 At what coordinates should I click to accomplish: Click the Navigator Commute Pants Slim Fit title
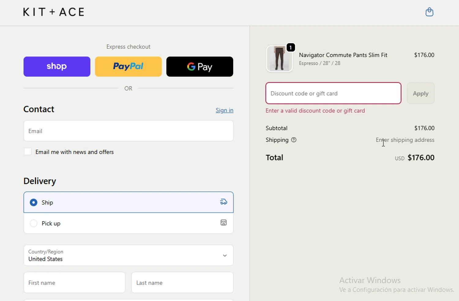point(343,55)
